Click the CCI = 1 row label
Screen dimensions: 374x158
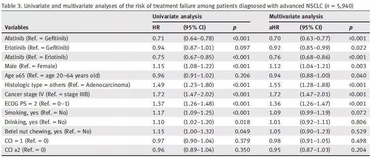(26, 140)
